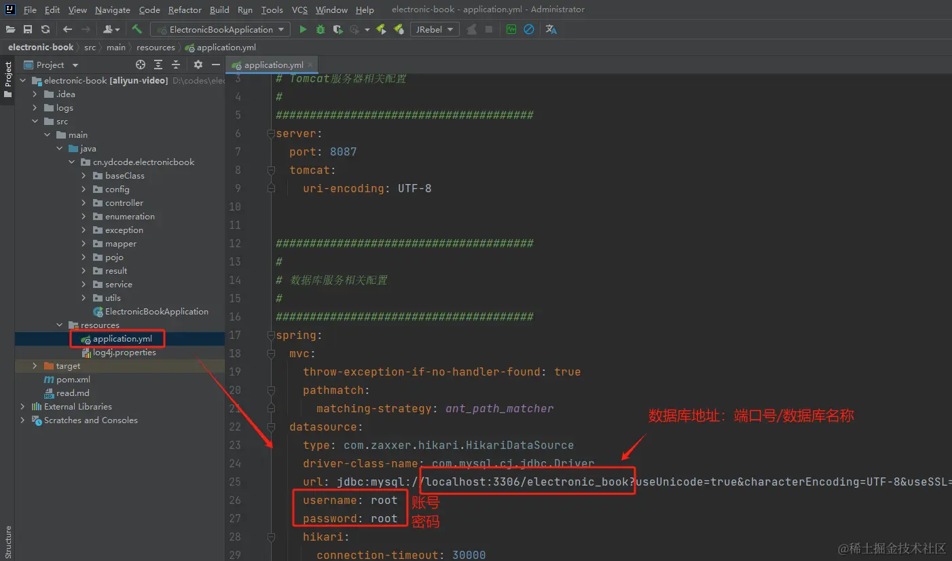Select ElectronicBookApplication class in tree
952x561 pixels.
[151, 311]
